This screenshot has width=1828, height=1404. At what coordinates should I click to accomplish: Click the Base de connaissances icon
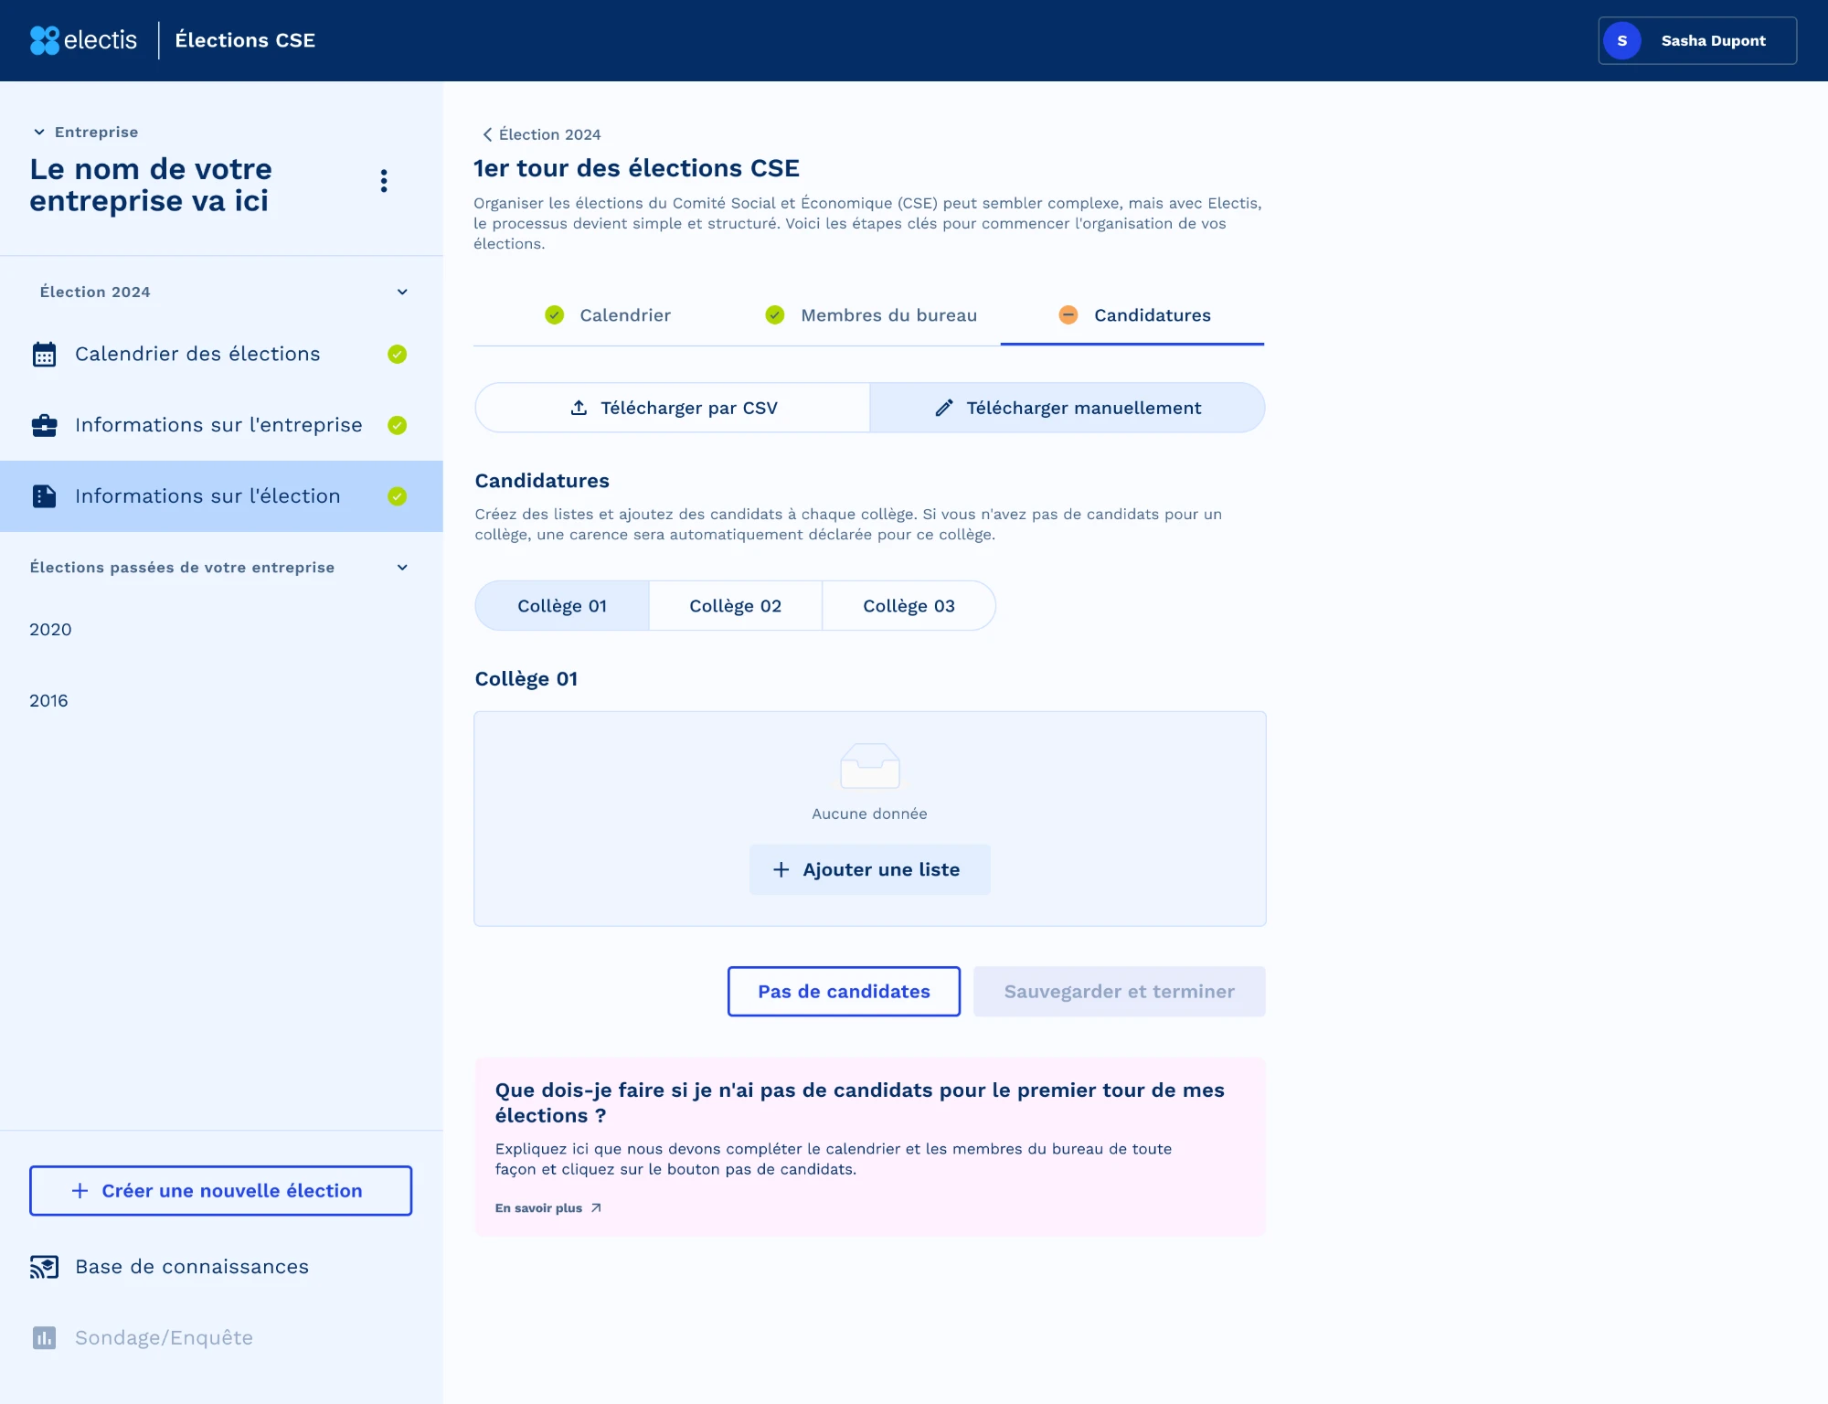click(44, 1267)
